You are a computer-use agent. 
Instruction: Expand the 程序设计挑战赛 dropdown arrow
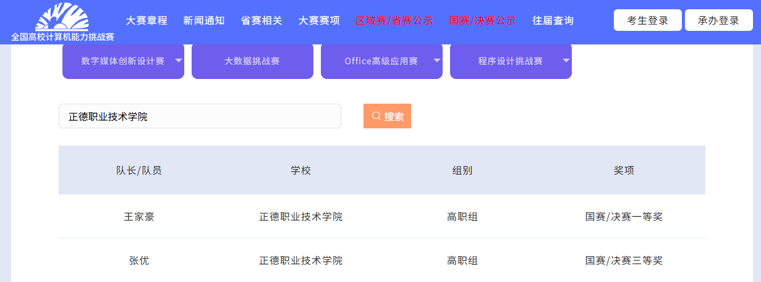pyautogui.click(x=566, y=60)
